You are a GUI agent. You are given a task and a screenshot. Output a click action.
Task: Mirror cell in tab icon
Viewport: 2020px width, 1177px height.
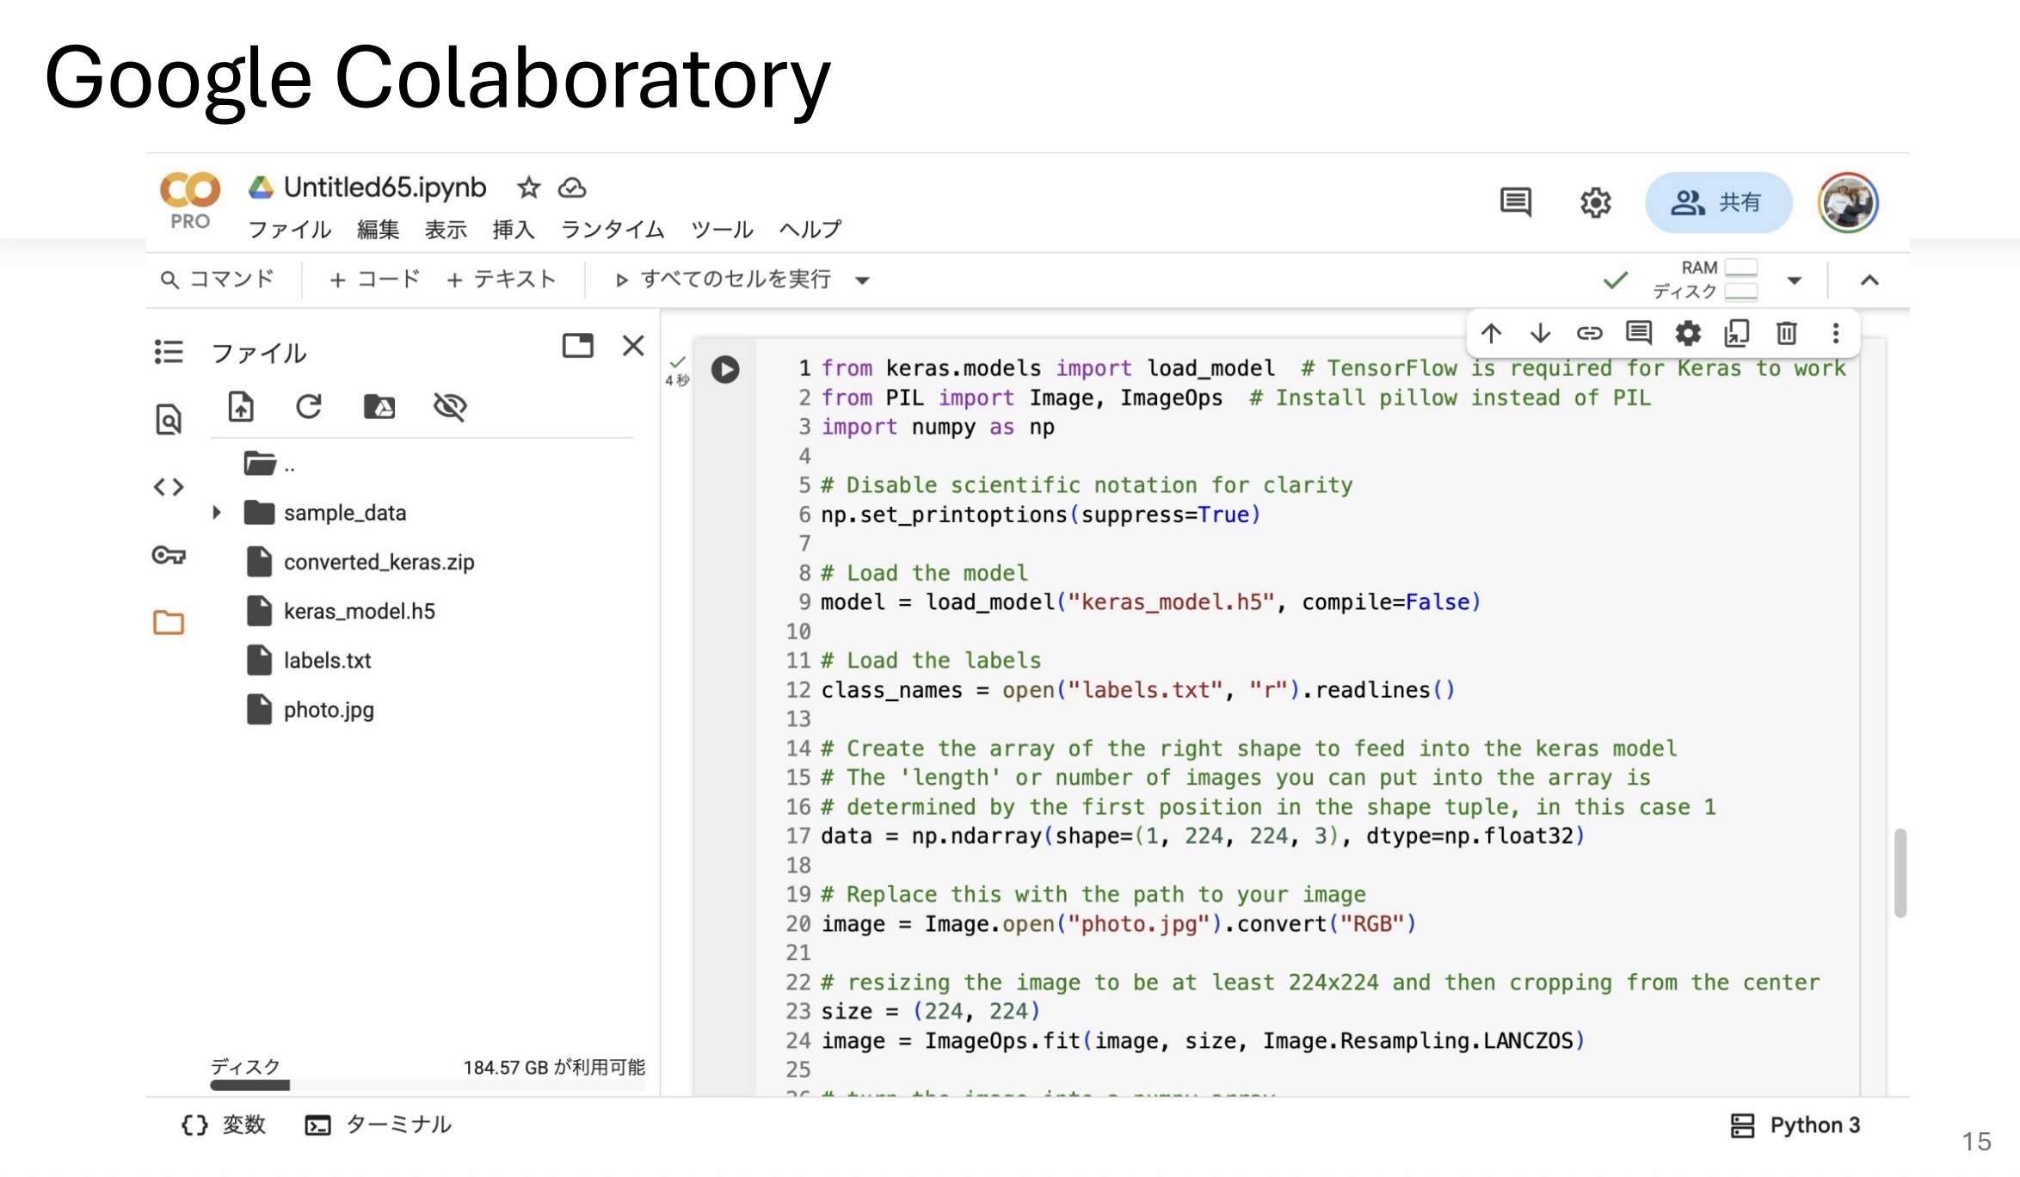click(1737, 333)
